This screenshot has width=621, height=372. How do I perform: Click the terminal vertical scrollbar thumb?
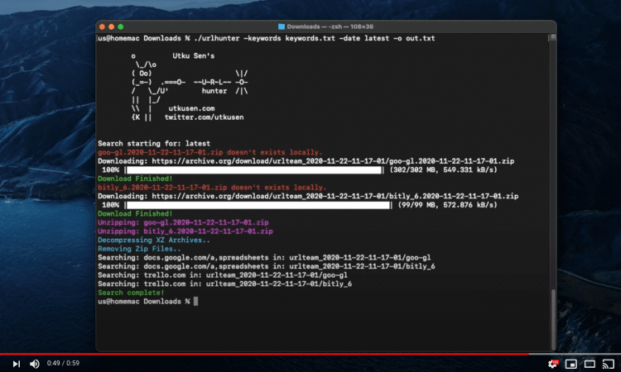coord(553,318)
